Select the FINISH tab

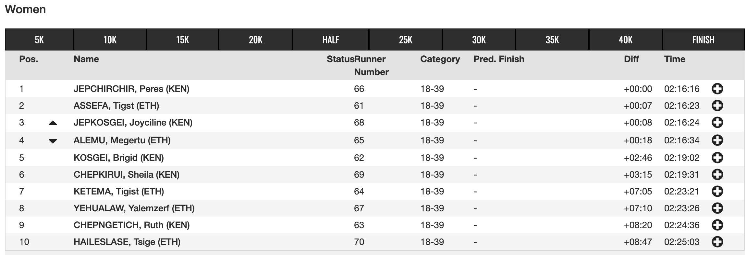703,40
